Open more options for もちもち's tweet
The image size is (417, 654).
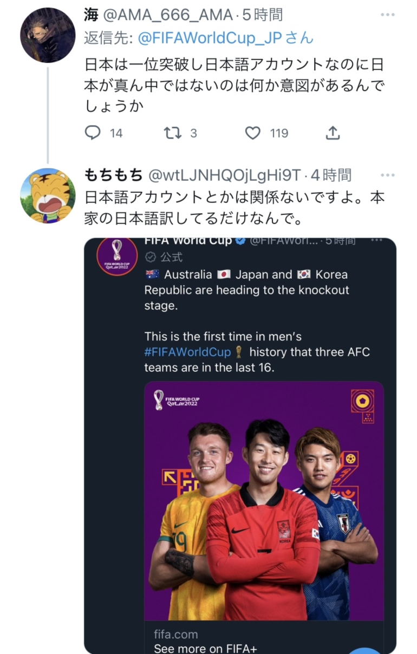click(388, 175)
